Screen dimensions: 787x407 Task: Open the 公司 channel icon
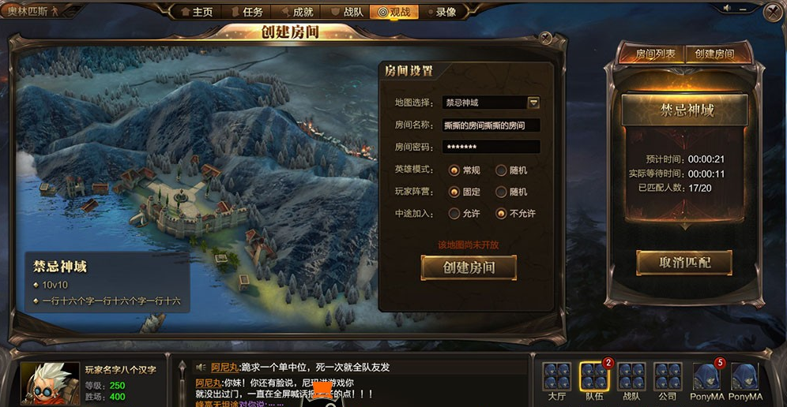pyautogui.click(x=668, y=377)
